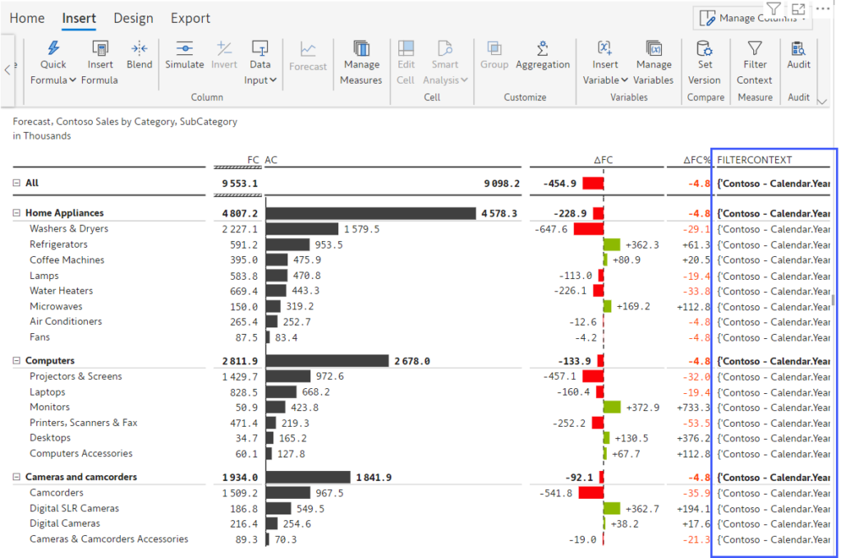Run the Audit tool
This screenshot has width=841, height=558.
(x=797, y=57)
